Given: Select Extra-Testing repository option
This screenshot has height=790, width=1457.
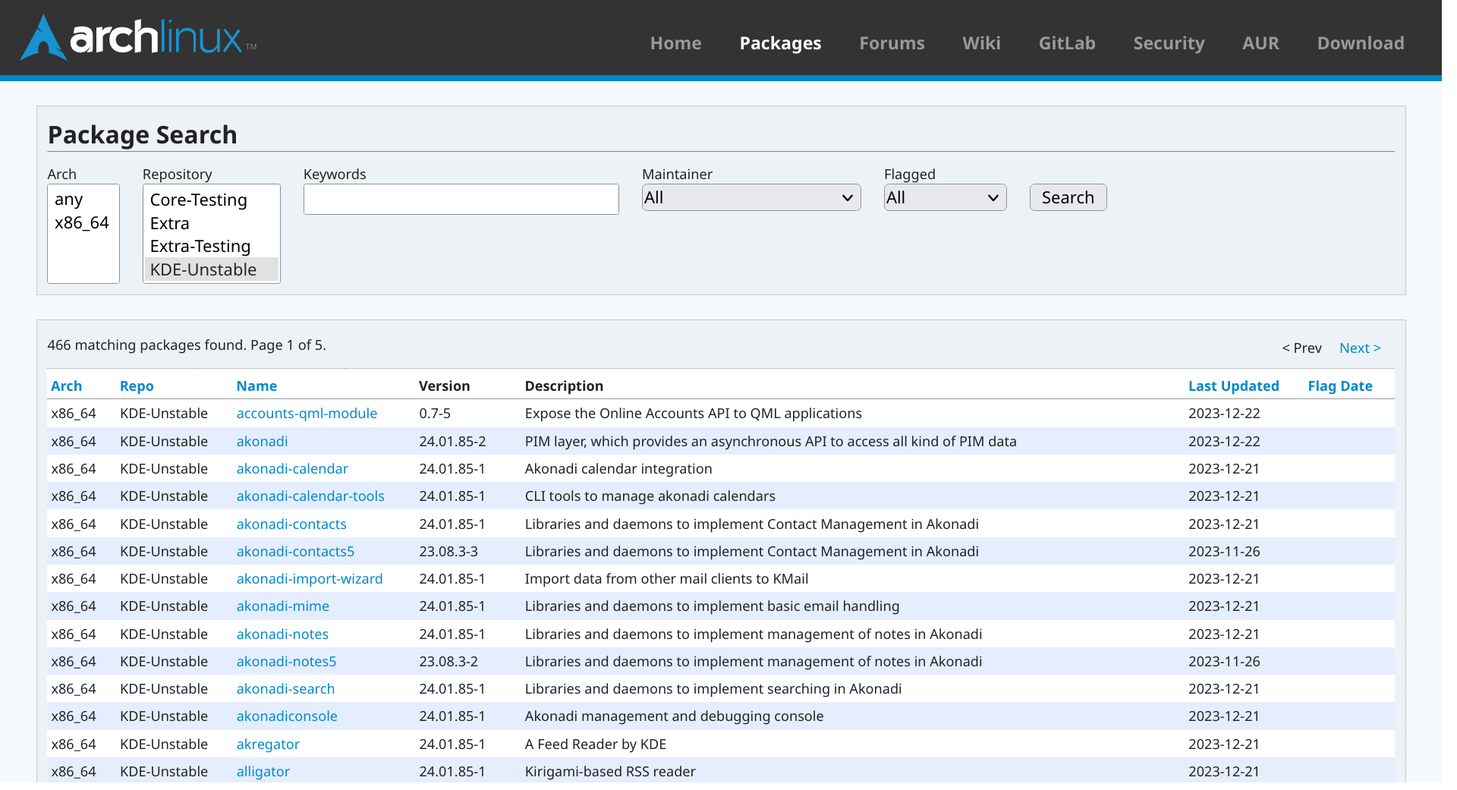Looking at the screenshot, I should pyautogui.click(x=211, y=247).
